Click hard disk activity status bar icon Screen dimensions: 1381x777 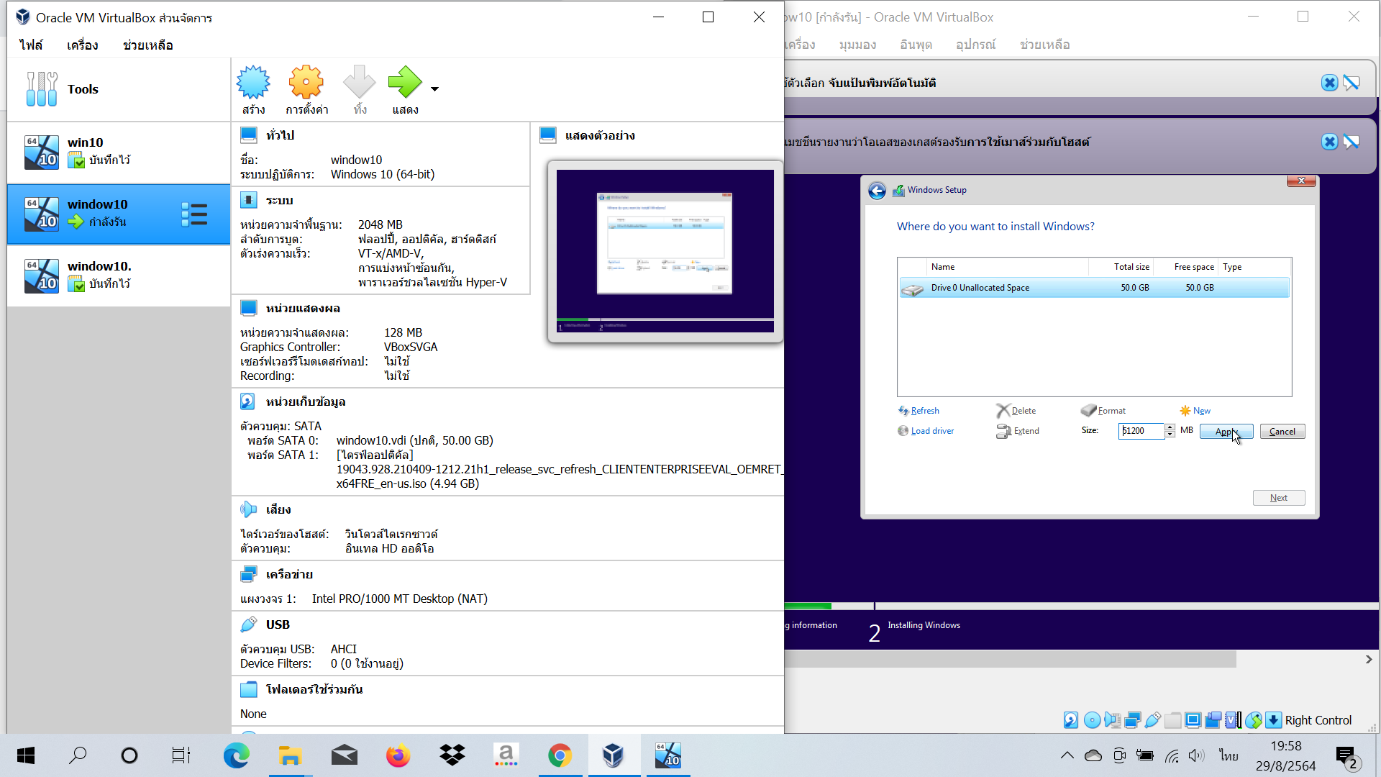tap(1071, 720)
